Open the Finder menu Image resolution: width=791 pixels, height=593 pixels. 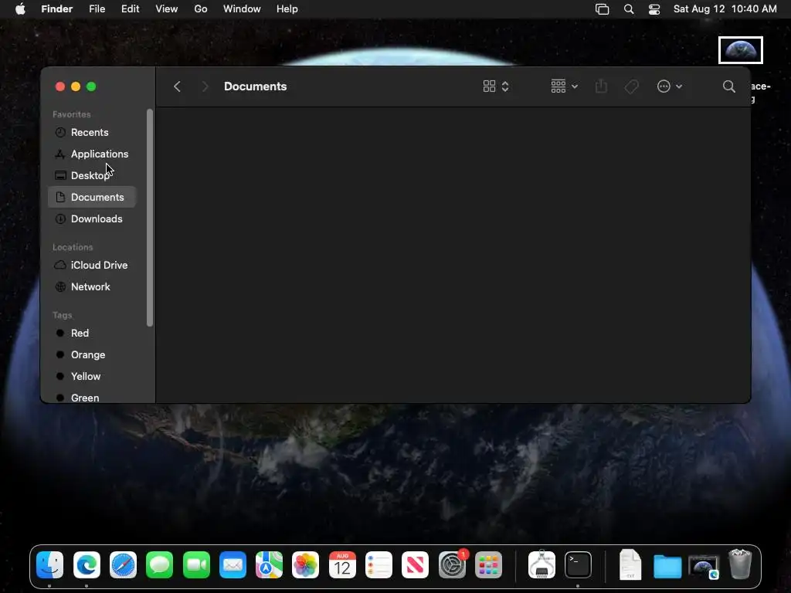coord(57,9)
